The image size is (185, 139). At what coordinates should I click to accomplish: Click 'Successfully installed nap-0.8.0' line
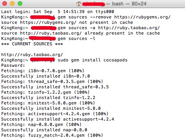(44, 130)
